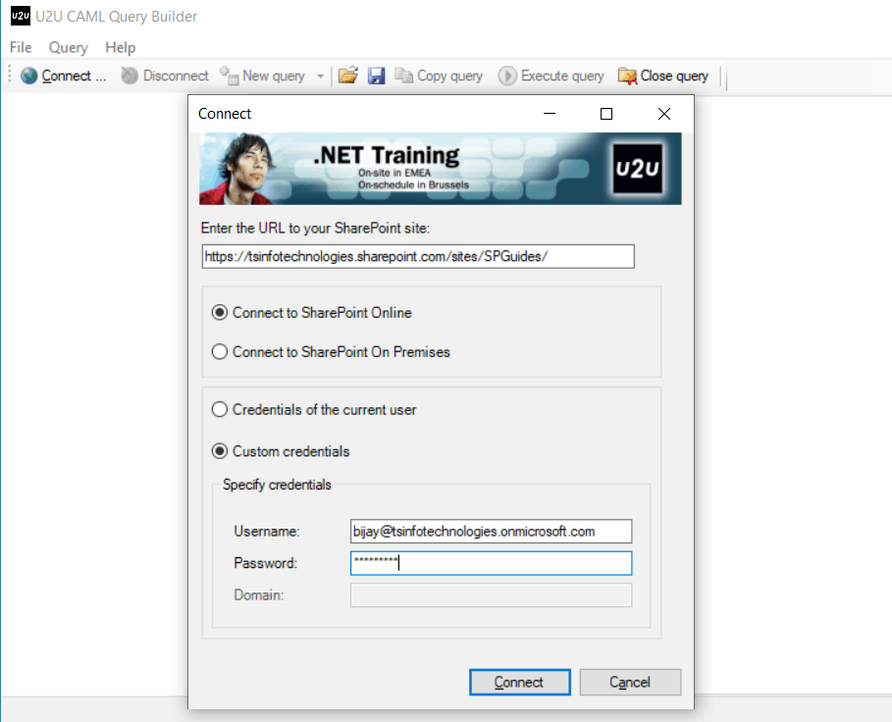Image resolution: width=892 pixels, height=722 pixels.
Task: Click the Disconnect toolbar icon
Action: [130, 76]
